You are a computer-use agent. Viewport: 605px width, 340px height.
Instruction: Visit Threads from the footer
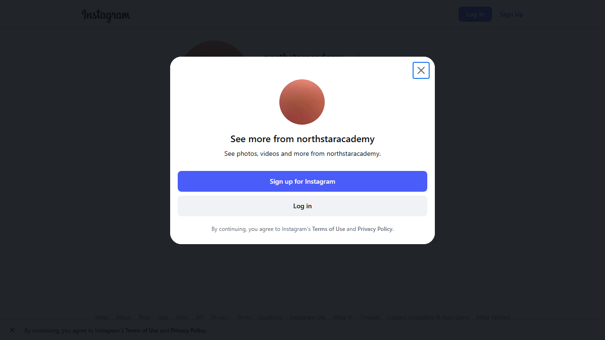tap(370, 317)
